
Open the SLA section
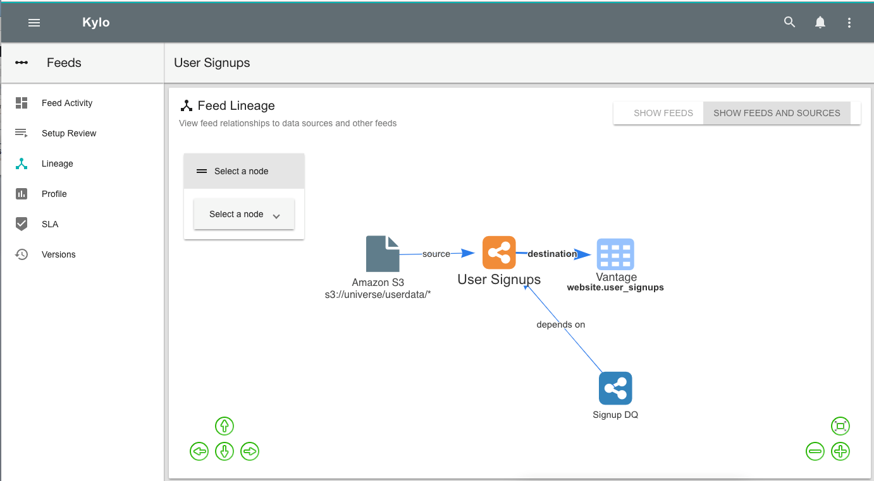pos(50,224)
